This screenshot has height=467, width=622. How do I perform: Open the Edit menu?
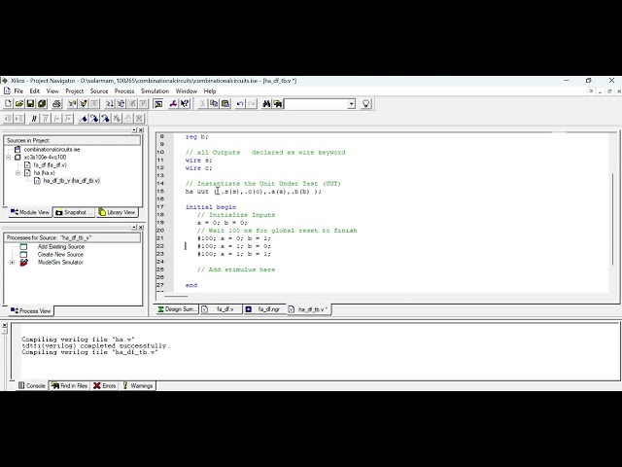tap(35, 90)
